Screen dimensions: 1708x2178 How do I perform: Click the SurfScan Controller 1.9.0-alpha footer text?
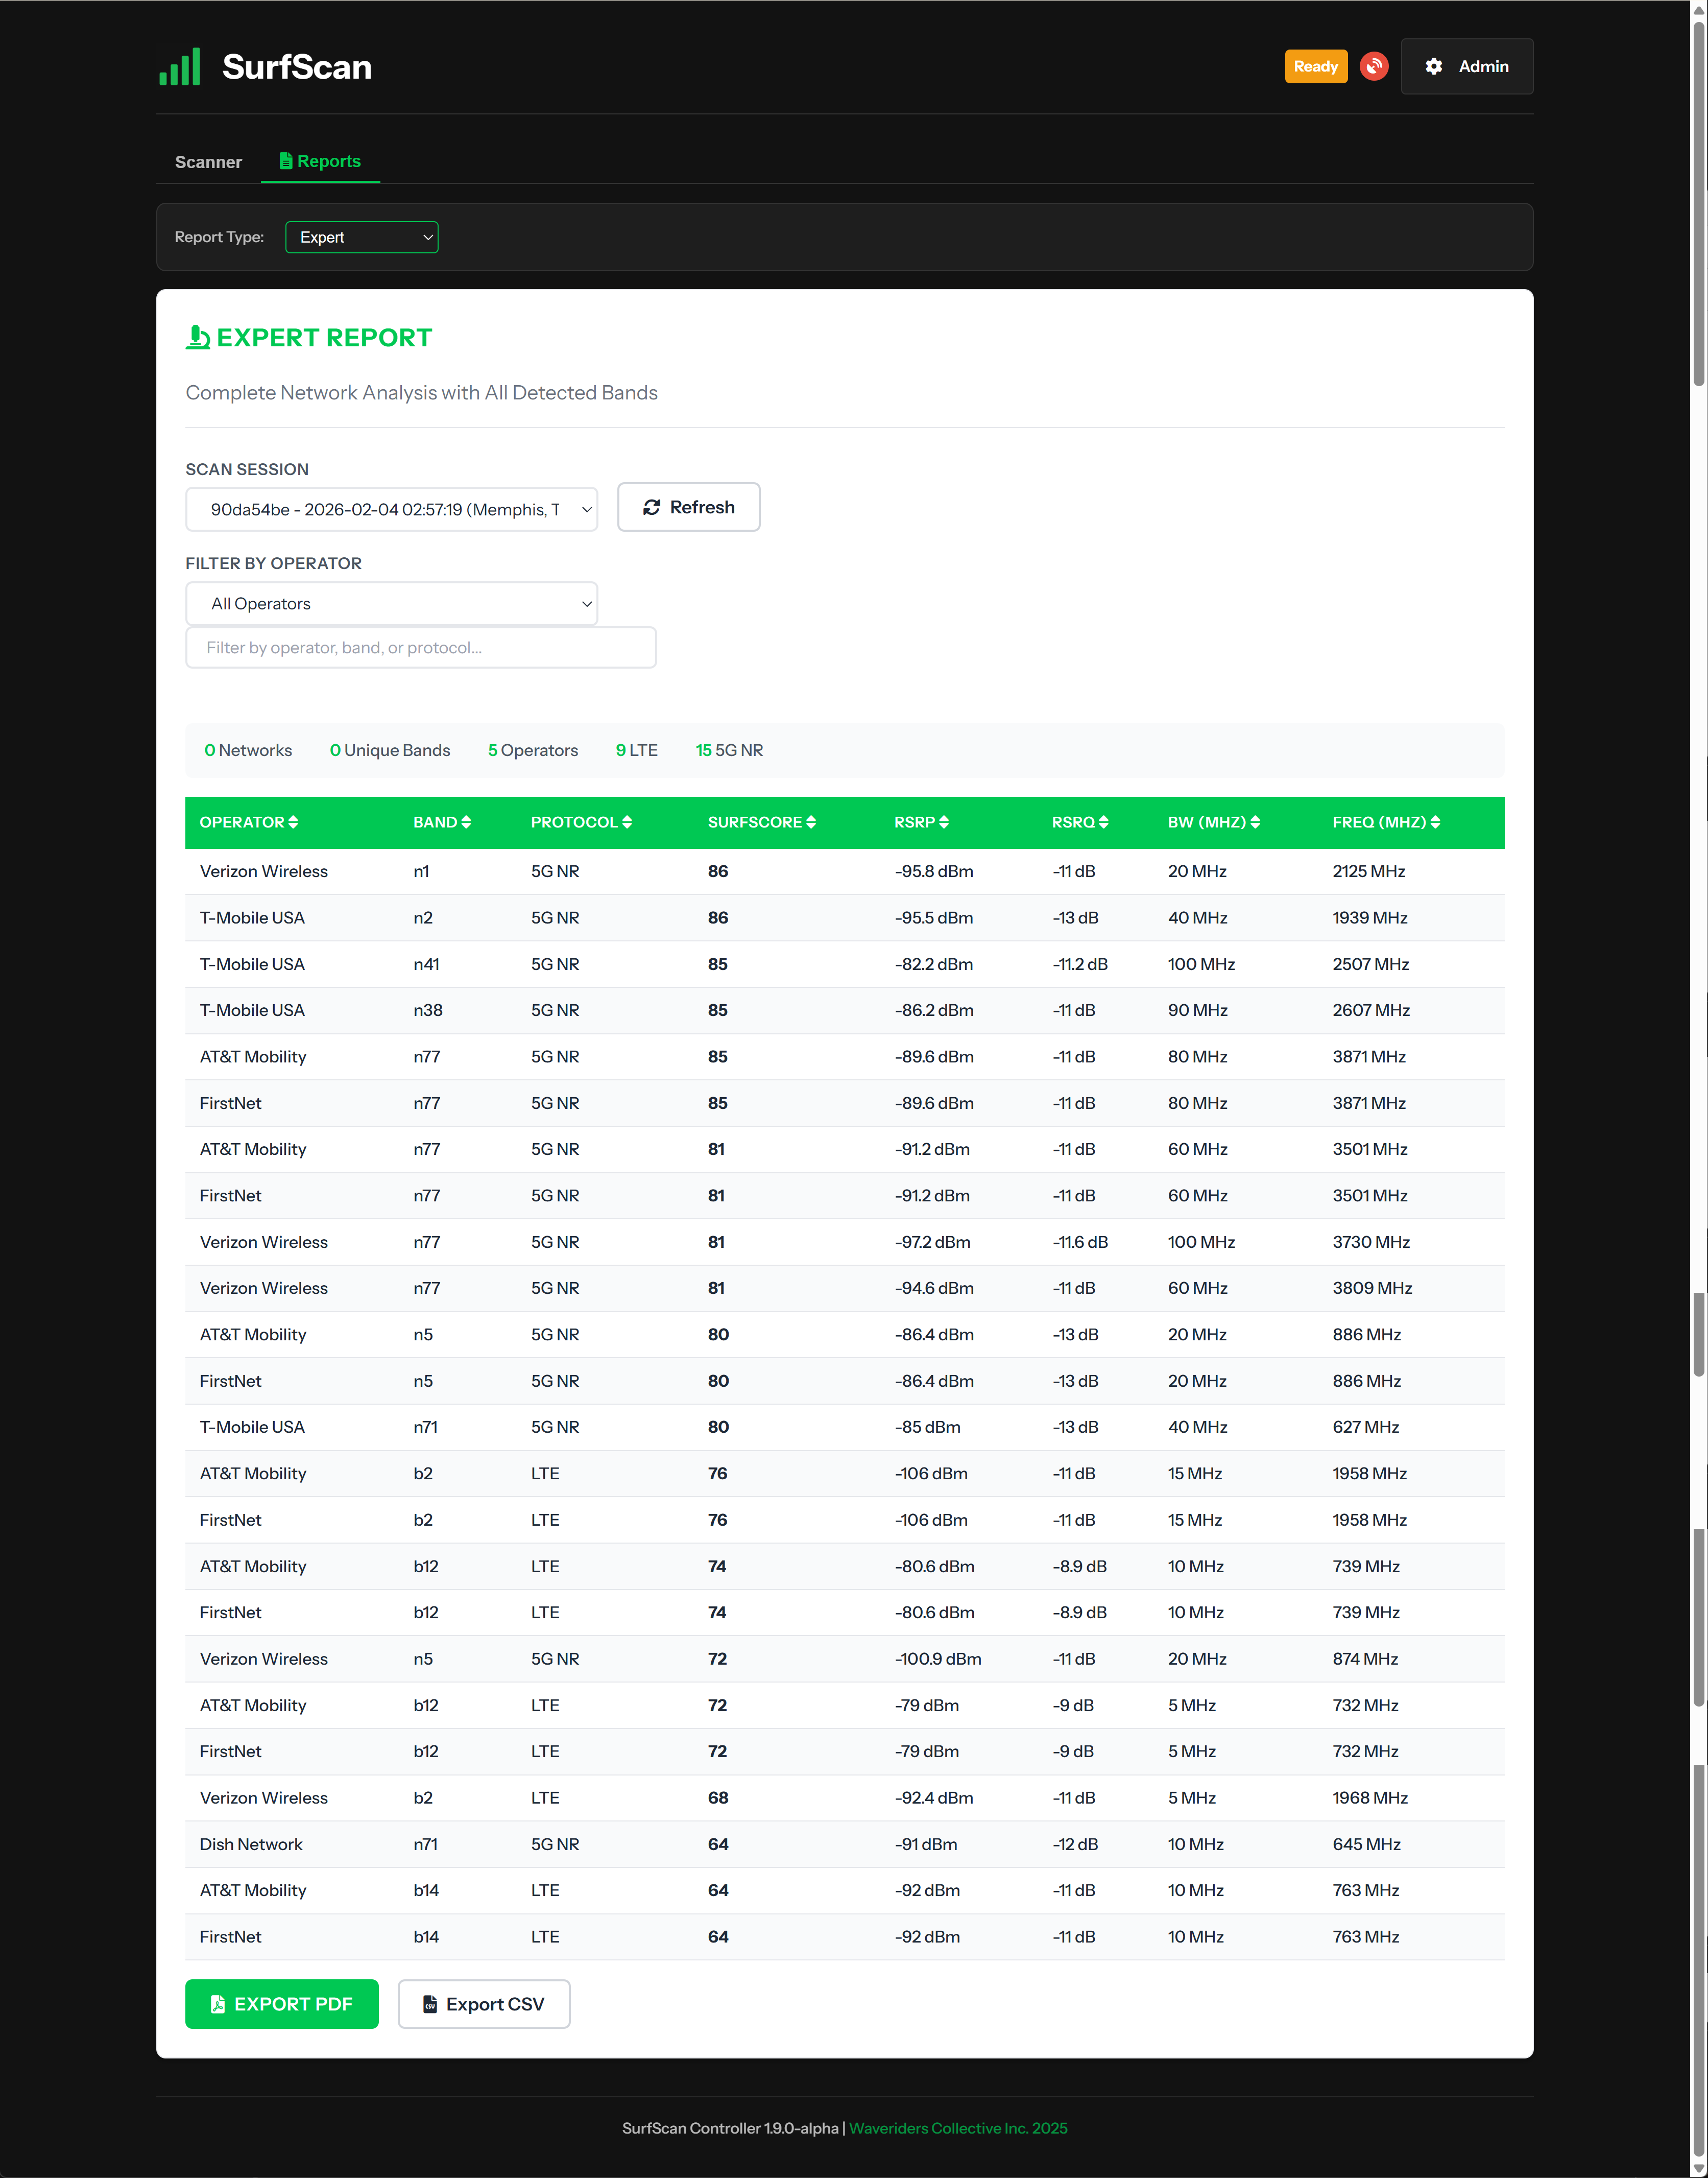click(x=730, y=2128)
